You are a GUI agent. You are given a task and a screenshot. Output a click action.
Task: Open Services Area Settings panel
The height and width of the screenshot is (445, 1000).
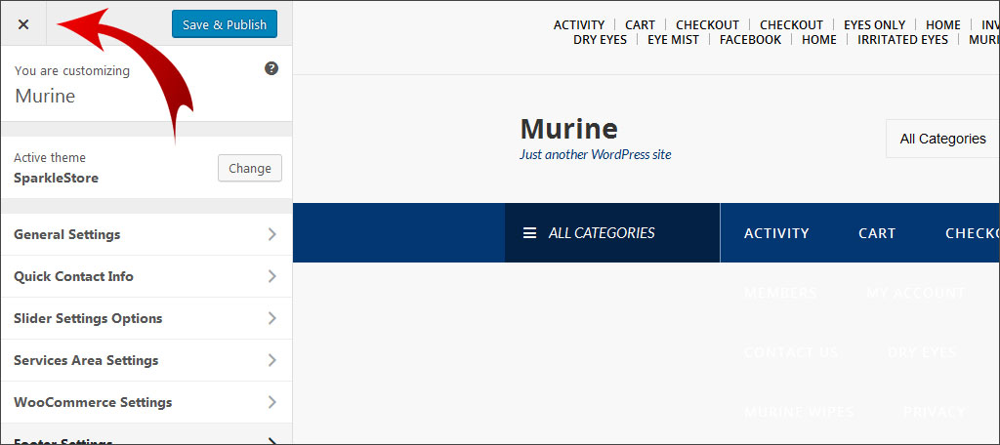tap(146, 360)
